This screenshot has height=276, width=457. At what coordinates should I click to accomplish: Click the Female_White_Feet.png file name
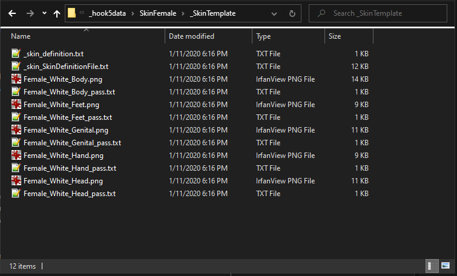click(x=62, y=105)
